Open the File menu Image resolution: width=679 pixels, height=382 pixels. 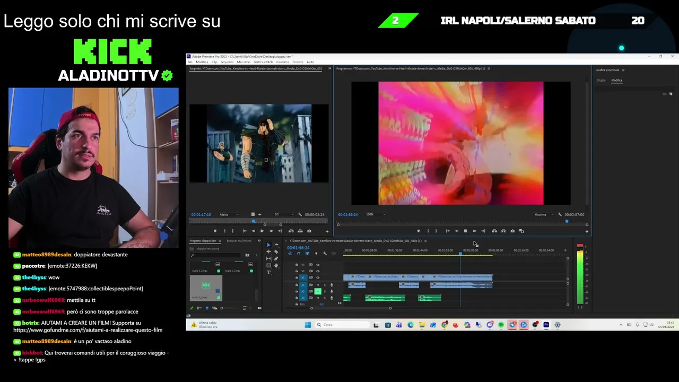pos(190,62)
